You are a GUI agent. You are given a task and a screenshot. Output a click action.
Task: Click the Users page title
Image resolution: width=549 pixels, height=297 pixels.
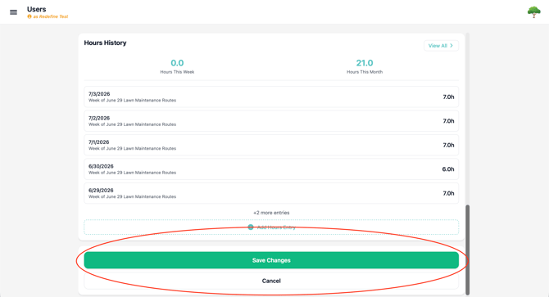point(36,9)
